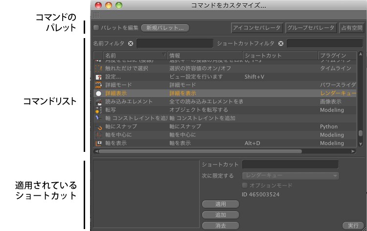Click the 軸にスナップ command icon

pos(98,126)
